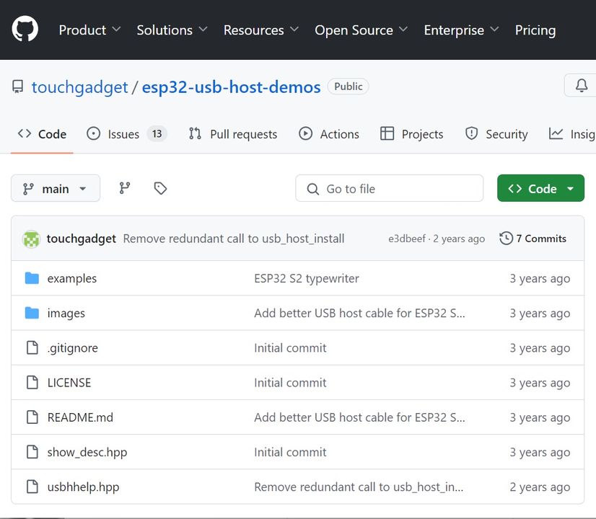Click the touchgadget avatar icon

[x=31, y=239]
